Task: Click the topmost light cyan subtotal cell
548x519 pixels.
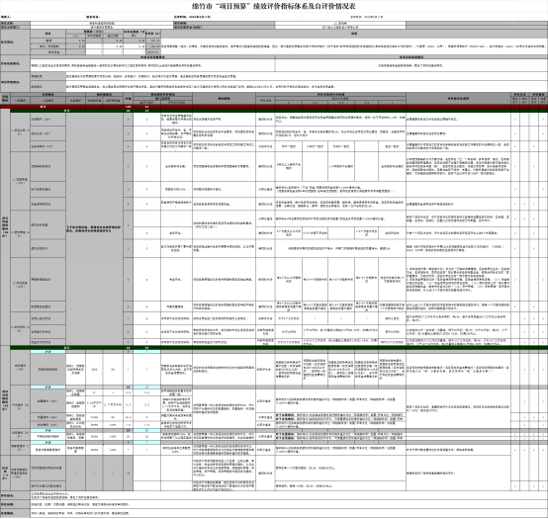Action: click(47, 352)
